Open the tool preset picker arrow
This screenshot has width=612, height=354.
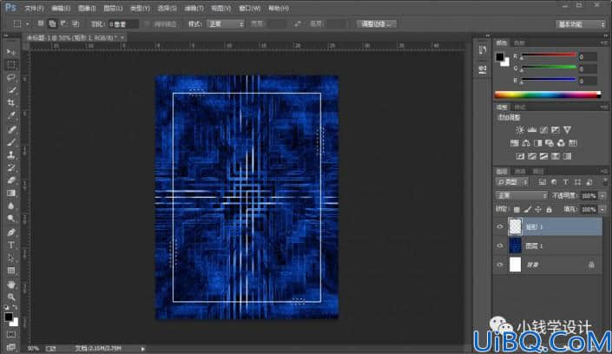(x=27, y=23)
